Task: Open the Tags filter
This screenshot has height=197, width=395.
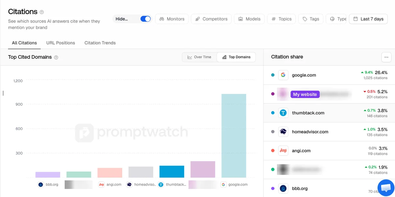Action: coord(311,19)
